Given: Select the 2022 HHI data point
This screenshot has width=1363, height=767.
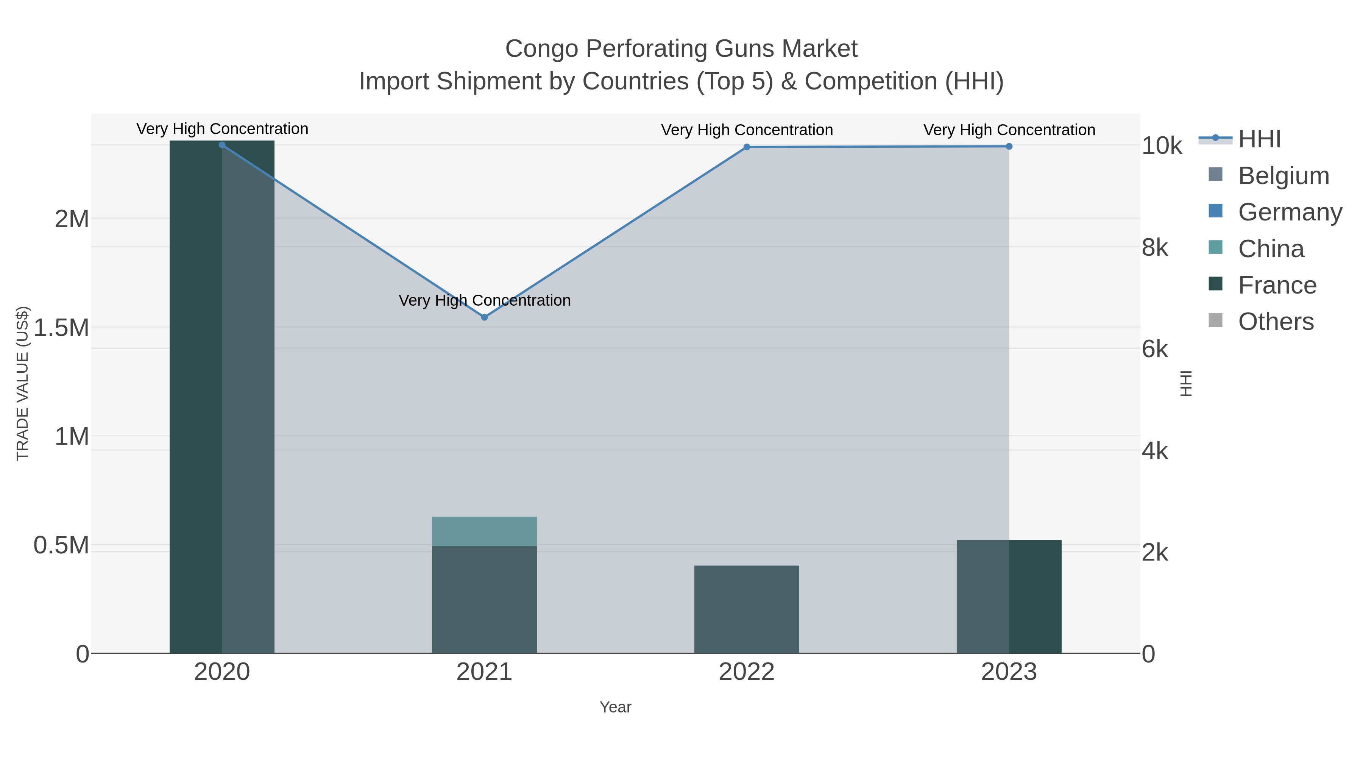Looking at the screenshot, I should (x=747, y=147).
